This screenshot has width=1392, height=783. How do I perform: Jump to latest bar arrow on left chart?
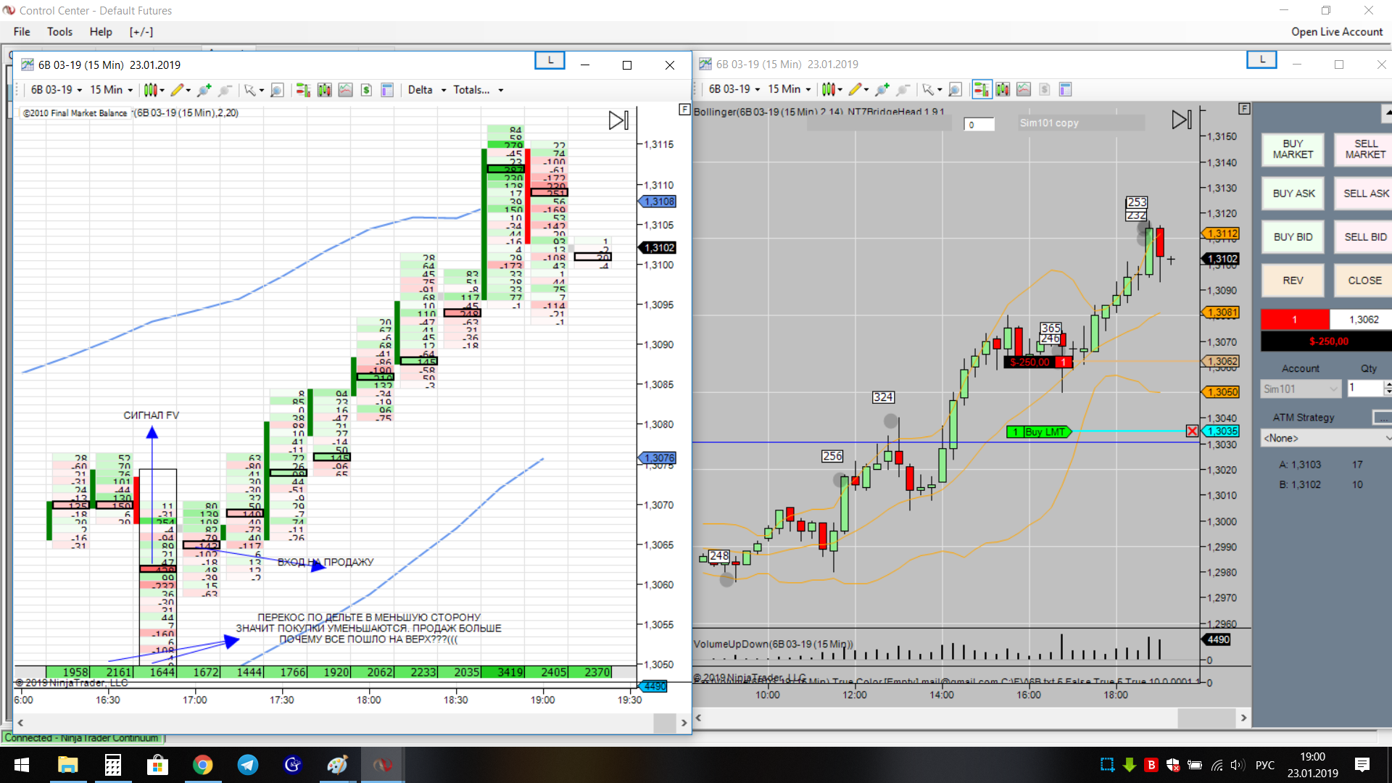pos(618,120)
